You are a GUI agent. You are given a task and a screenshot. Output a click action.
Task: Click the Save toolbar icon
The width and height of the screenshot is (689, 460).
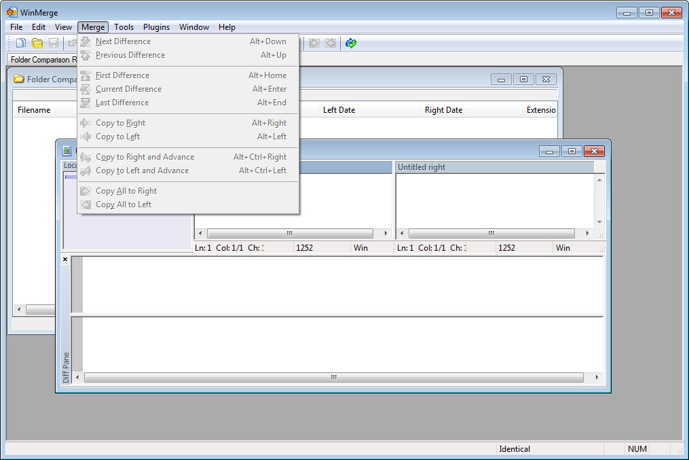pyautogui.click(x=53, y=43)
